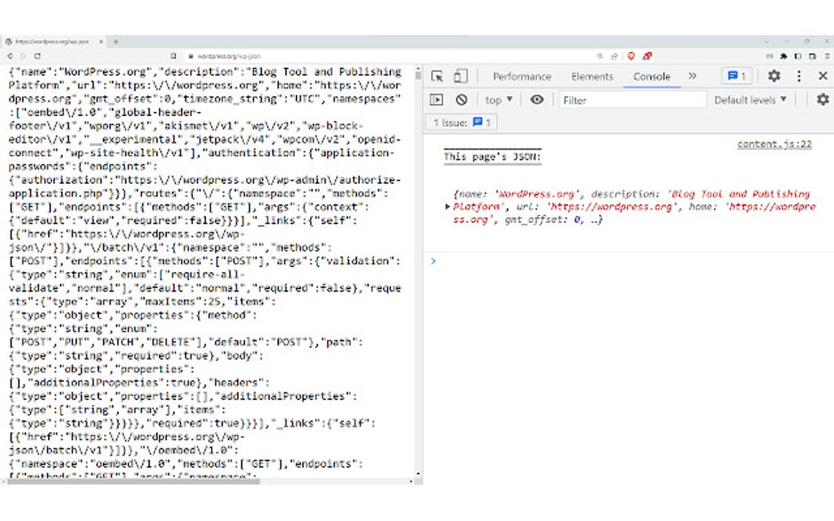Select the Console tab
This screenshot has width=834, height=521.
pyautogui.click(x=652, y=77)
